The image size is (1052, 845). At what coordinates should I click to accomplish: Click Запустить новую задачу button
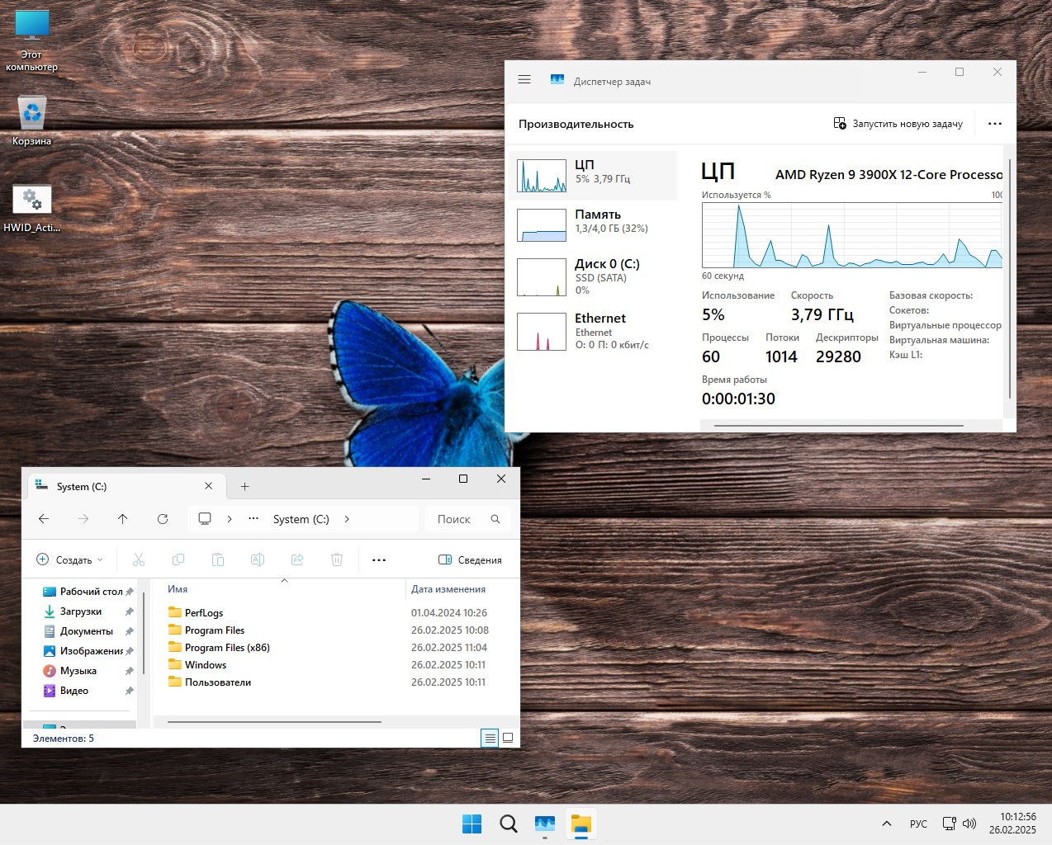898,124
